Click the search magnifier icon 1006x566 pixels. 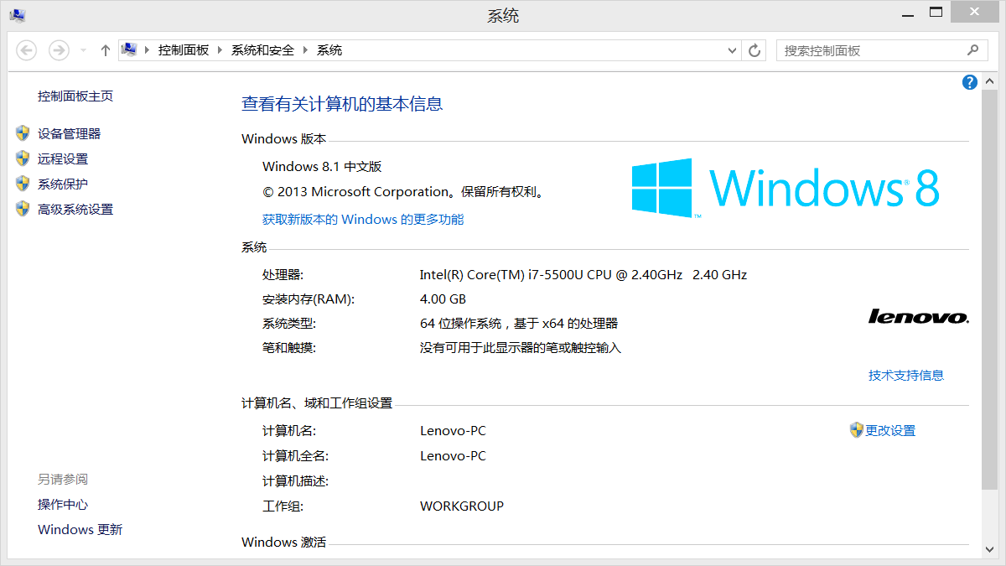(x=972, y=50)
